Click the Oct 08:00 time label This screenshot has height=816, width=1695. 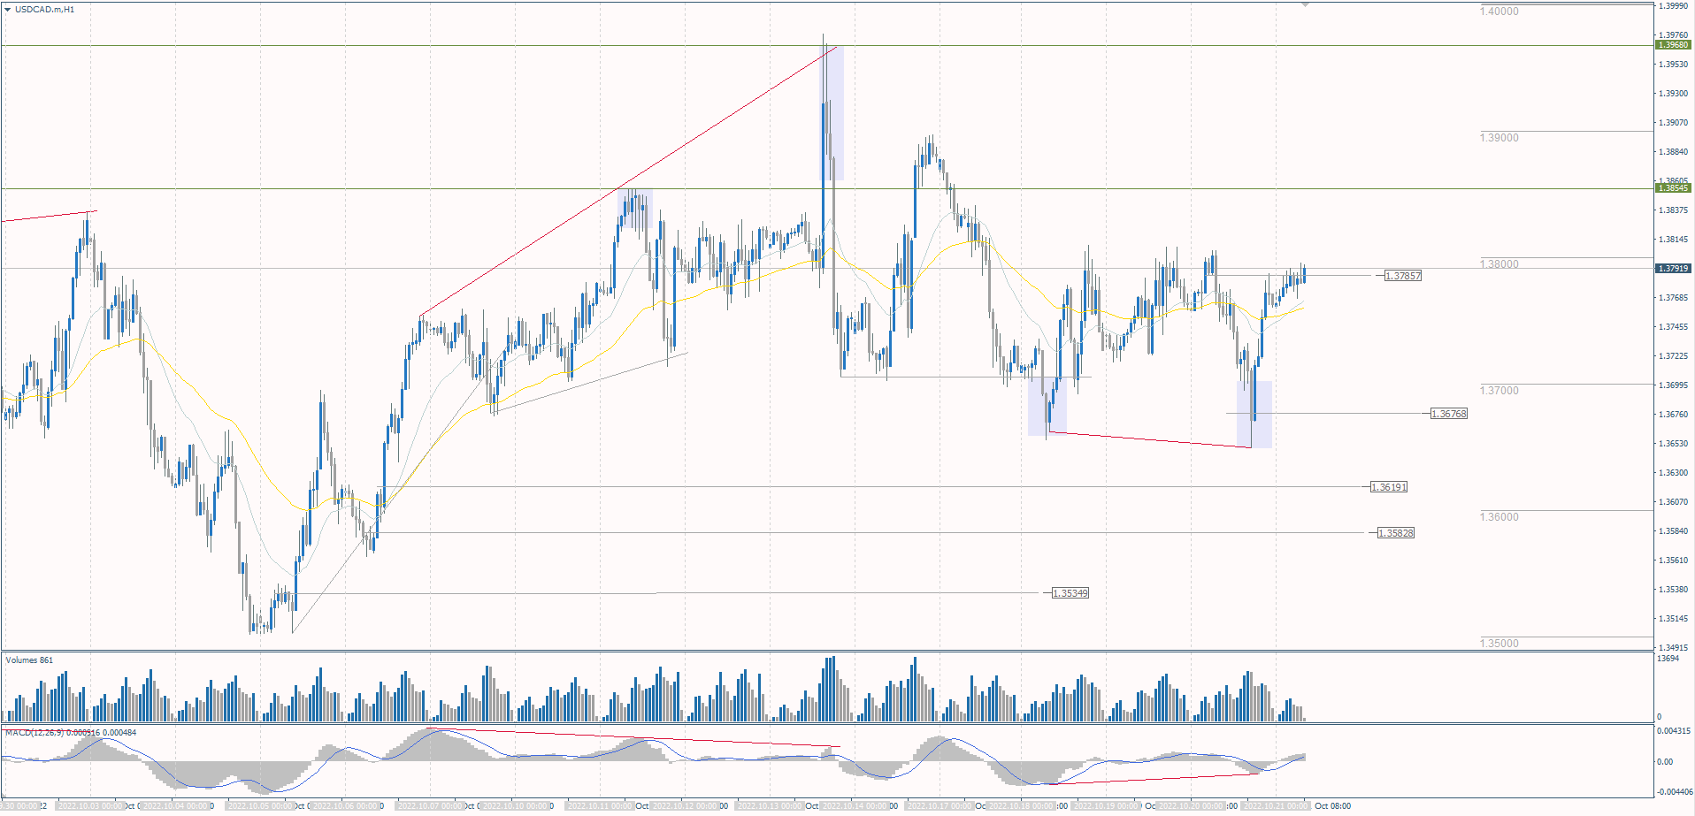(x=1332, y=806)
